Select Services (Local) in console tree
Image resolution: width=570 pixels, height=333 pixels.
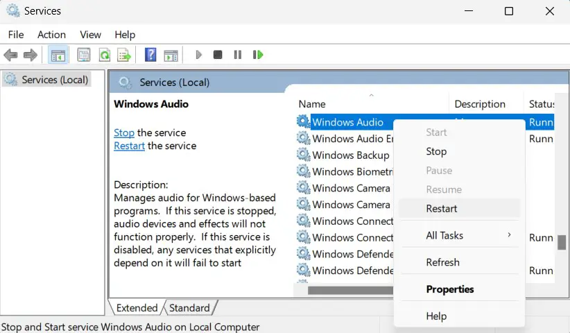pyautogui.click(x=46, y=80)
